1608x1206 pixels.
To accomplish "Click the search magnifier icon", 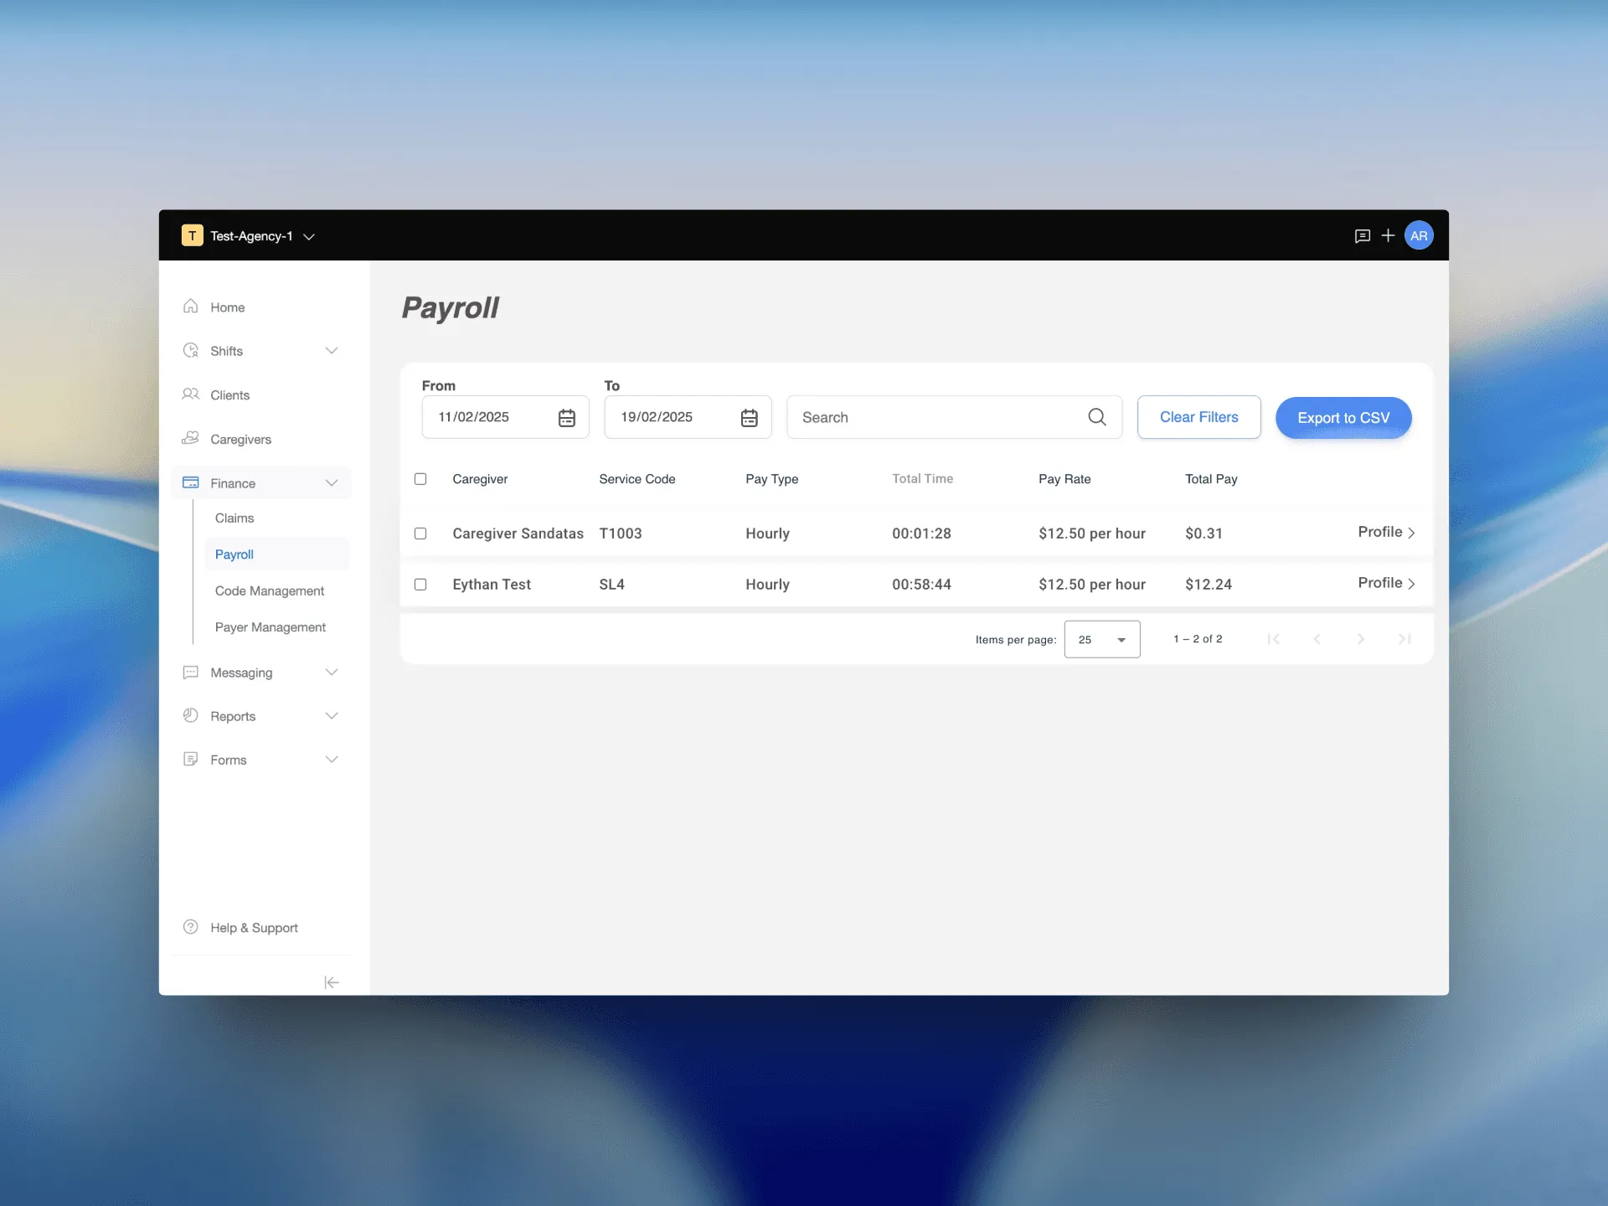I will (1097, 417).
